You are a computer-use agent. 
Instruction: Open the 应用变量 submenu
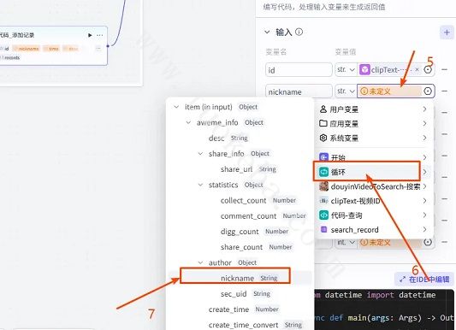(x=374, y=123)
